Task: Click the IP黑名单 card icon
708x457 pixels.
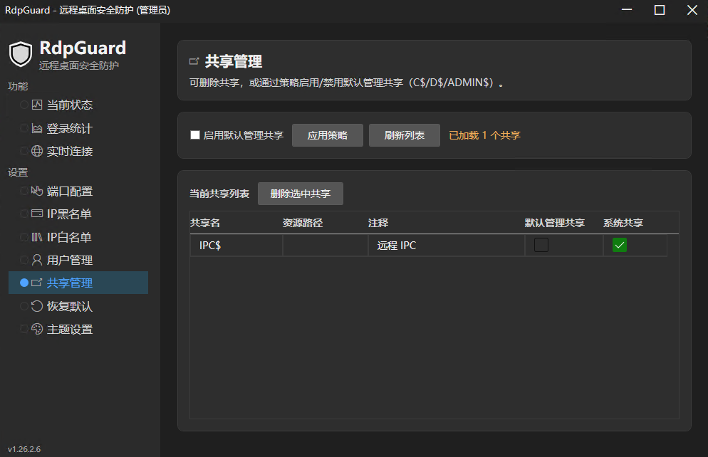Action: [37, 214]
